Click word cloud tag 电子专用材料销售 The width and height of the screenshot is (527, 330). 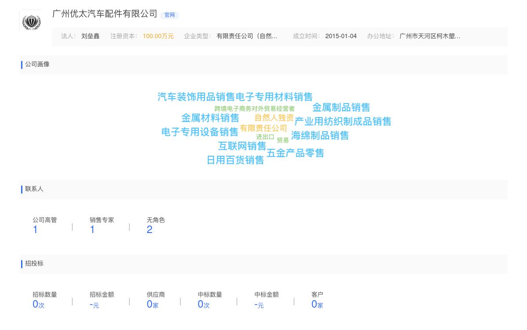(x=274, y=97)
